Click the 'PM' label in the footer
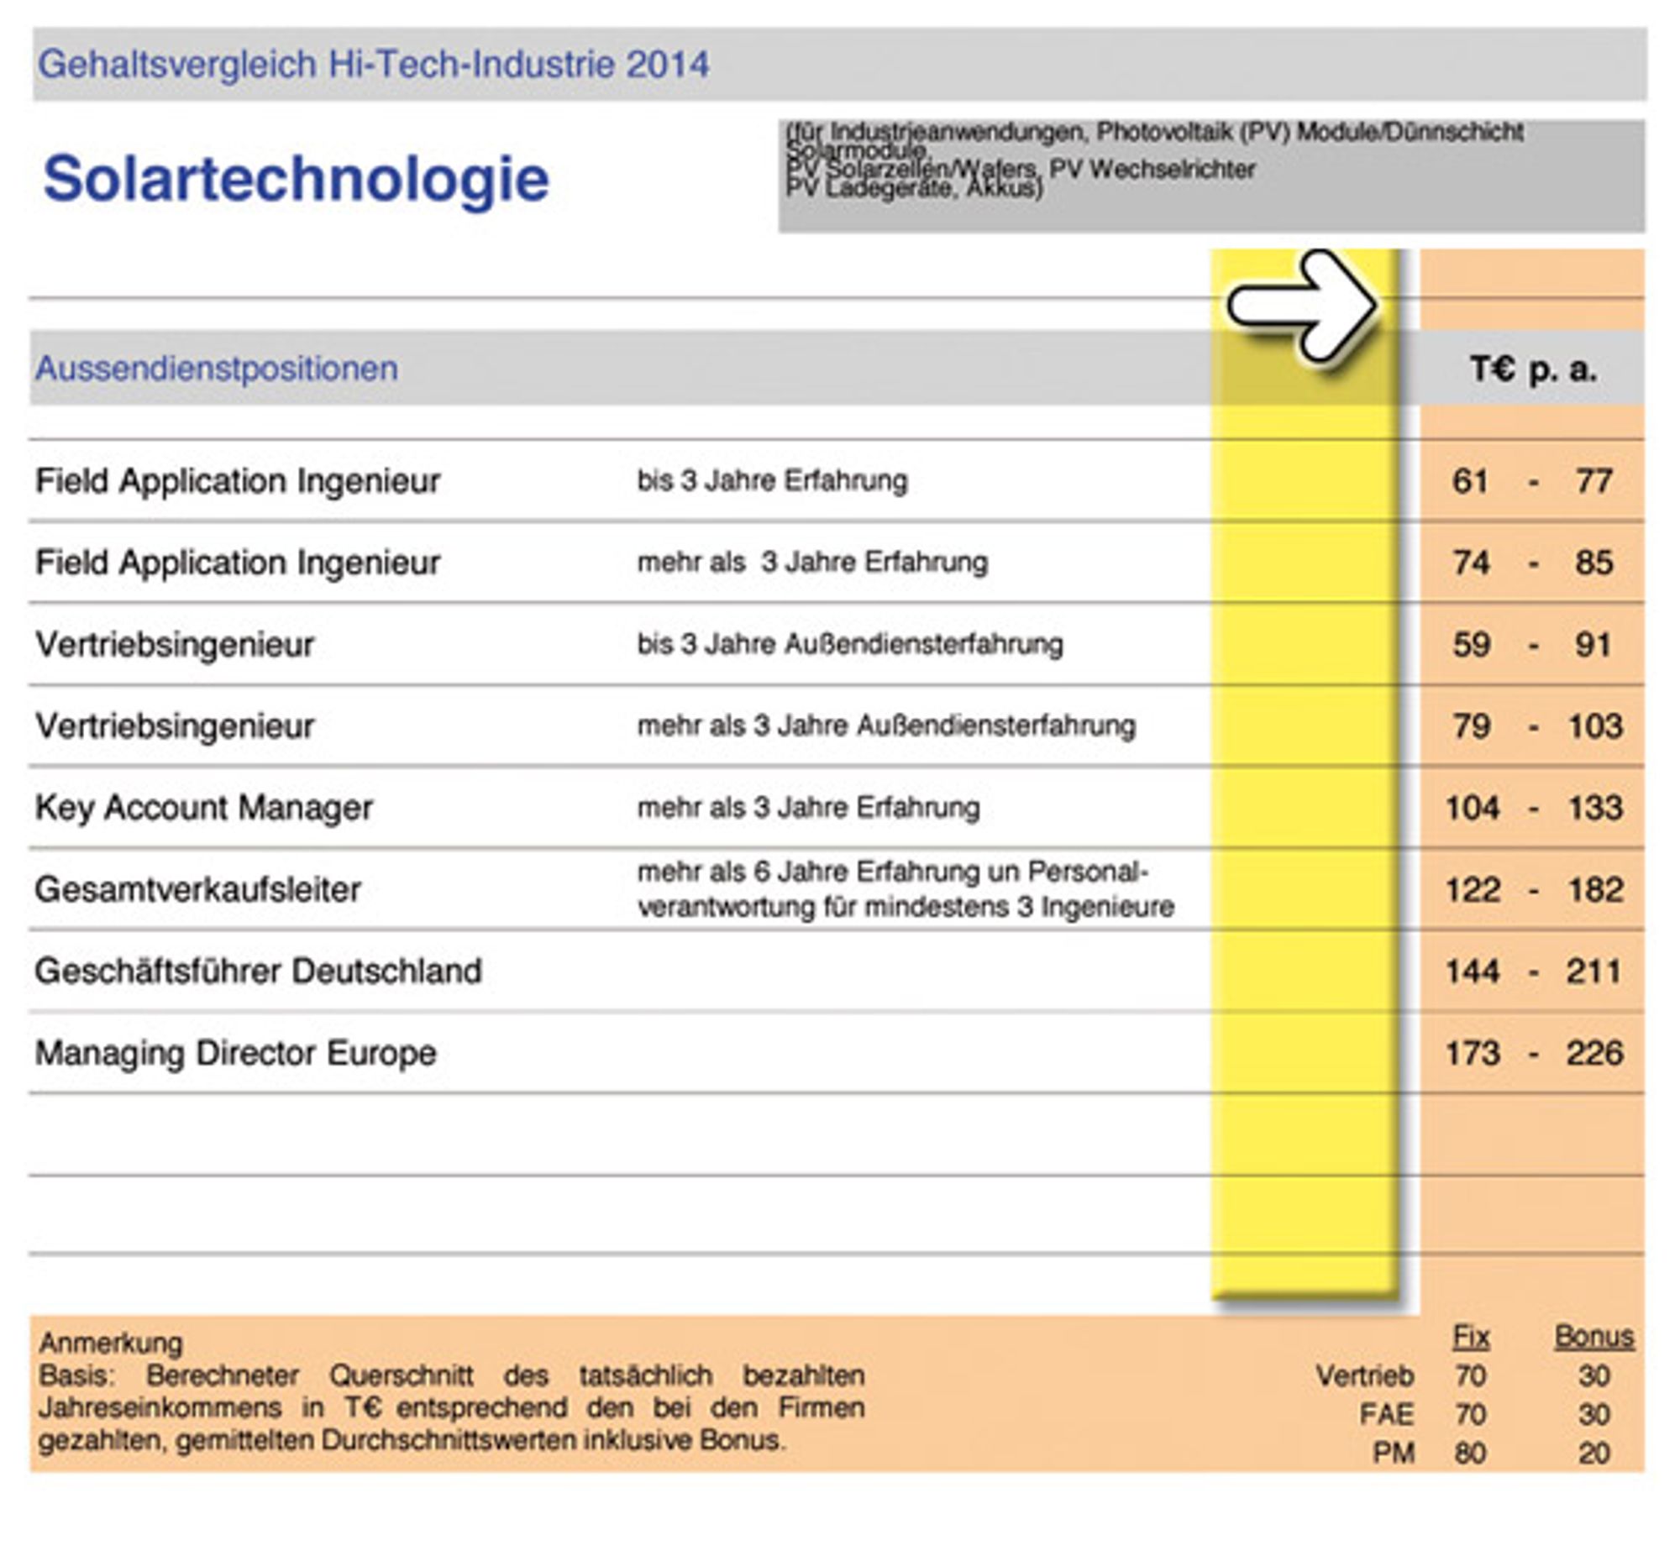1680x1561 pixels. tap(1394, 1453)
